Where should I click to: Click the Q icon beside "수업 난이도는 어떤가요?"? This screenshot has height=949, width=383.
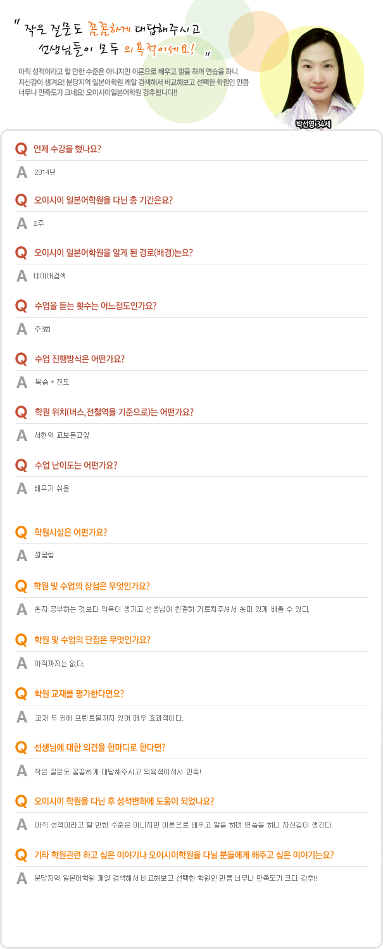[x=21, y=465]
